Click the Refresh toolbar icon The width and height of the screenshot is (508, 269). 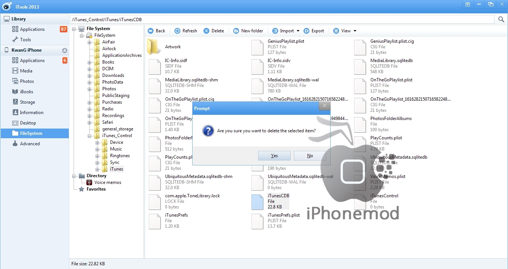(x=177, y=31)
